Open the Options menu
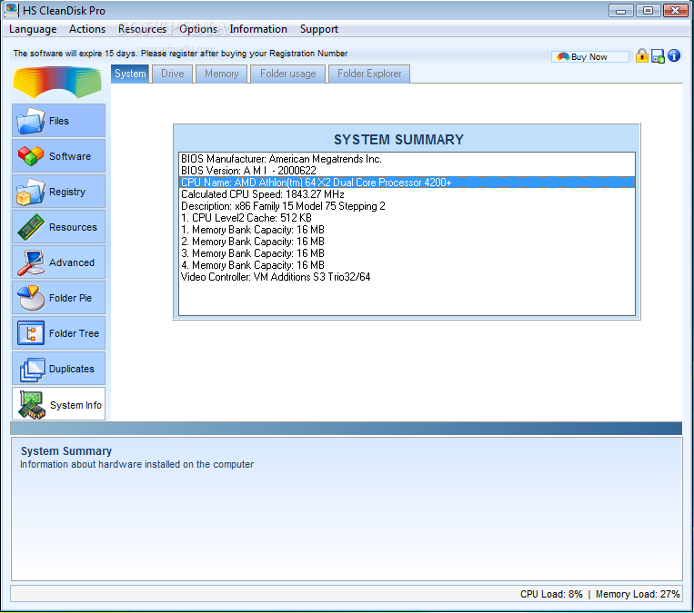The height and width of the screenshot is (613, 694). pyautogui.click(x=198, y=29)
